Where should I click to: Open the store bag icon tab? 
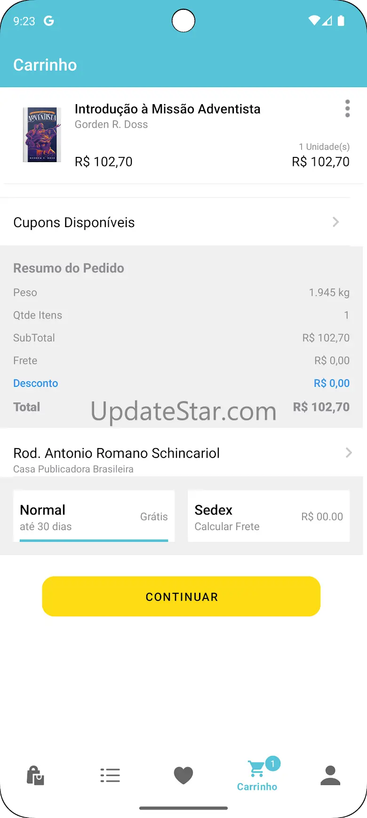point(35,775)
